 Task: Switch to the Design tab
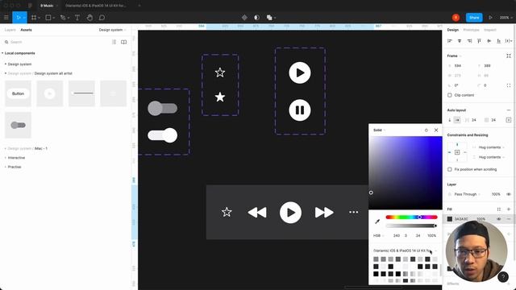(452, 30)
